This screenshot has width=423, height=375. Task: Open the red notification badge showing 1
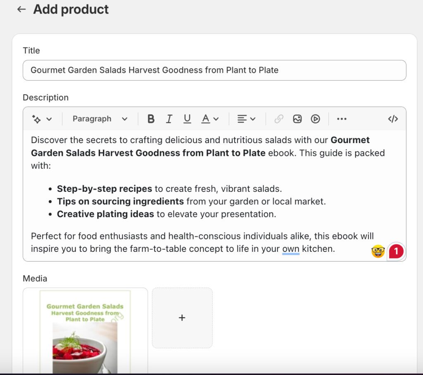396,251
